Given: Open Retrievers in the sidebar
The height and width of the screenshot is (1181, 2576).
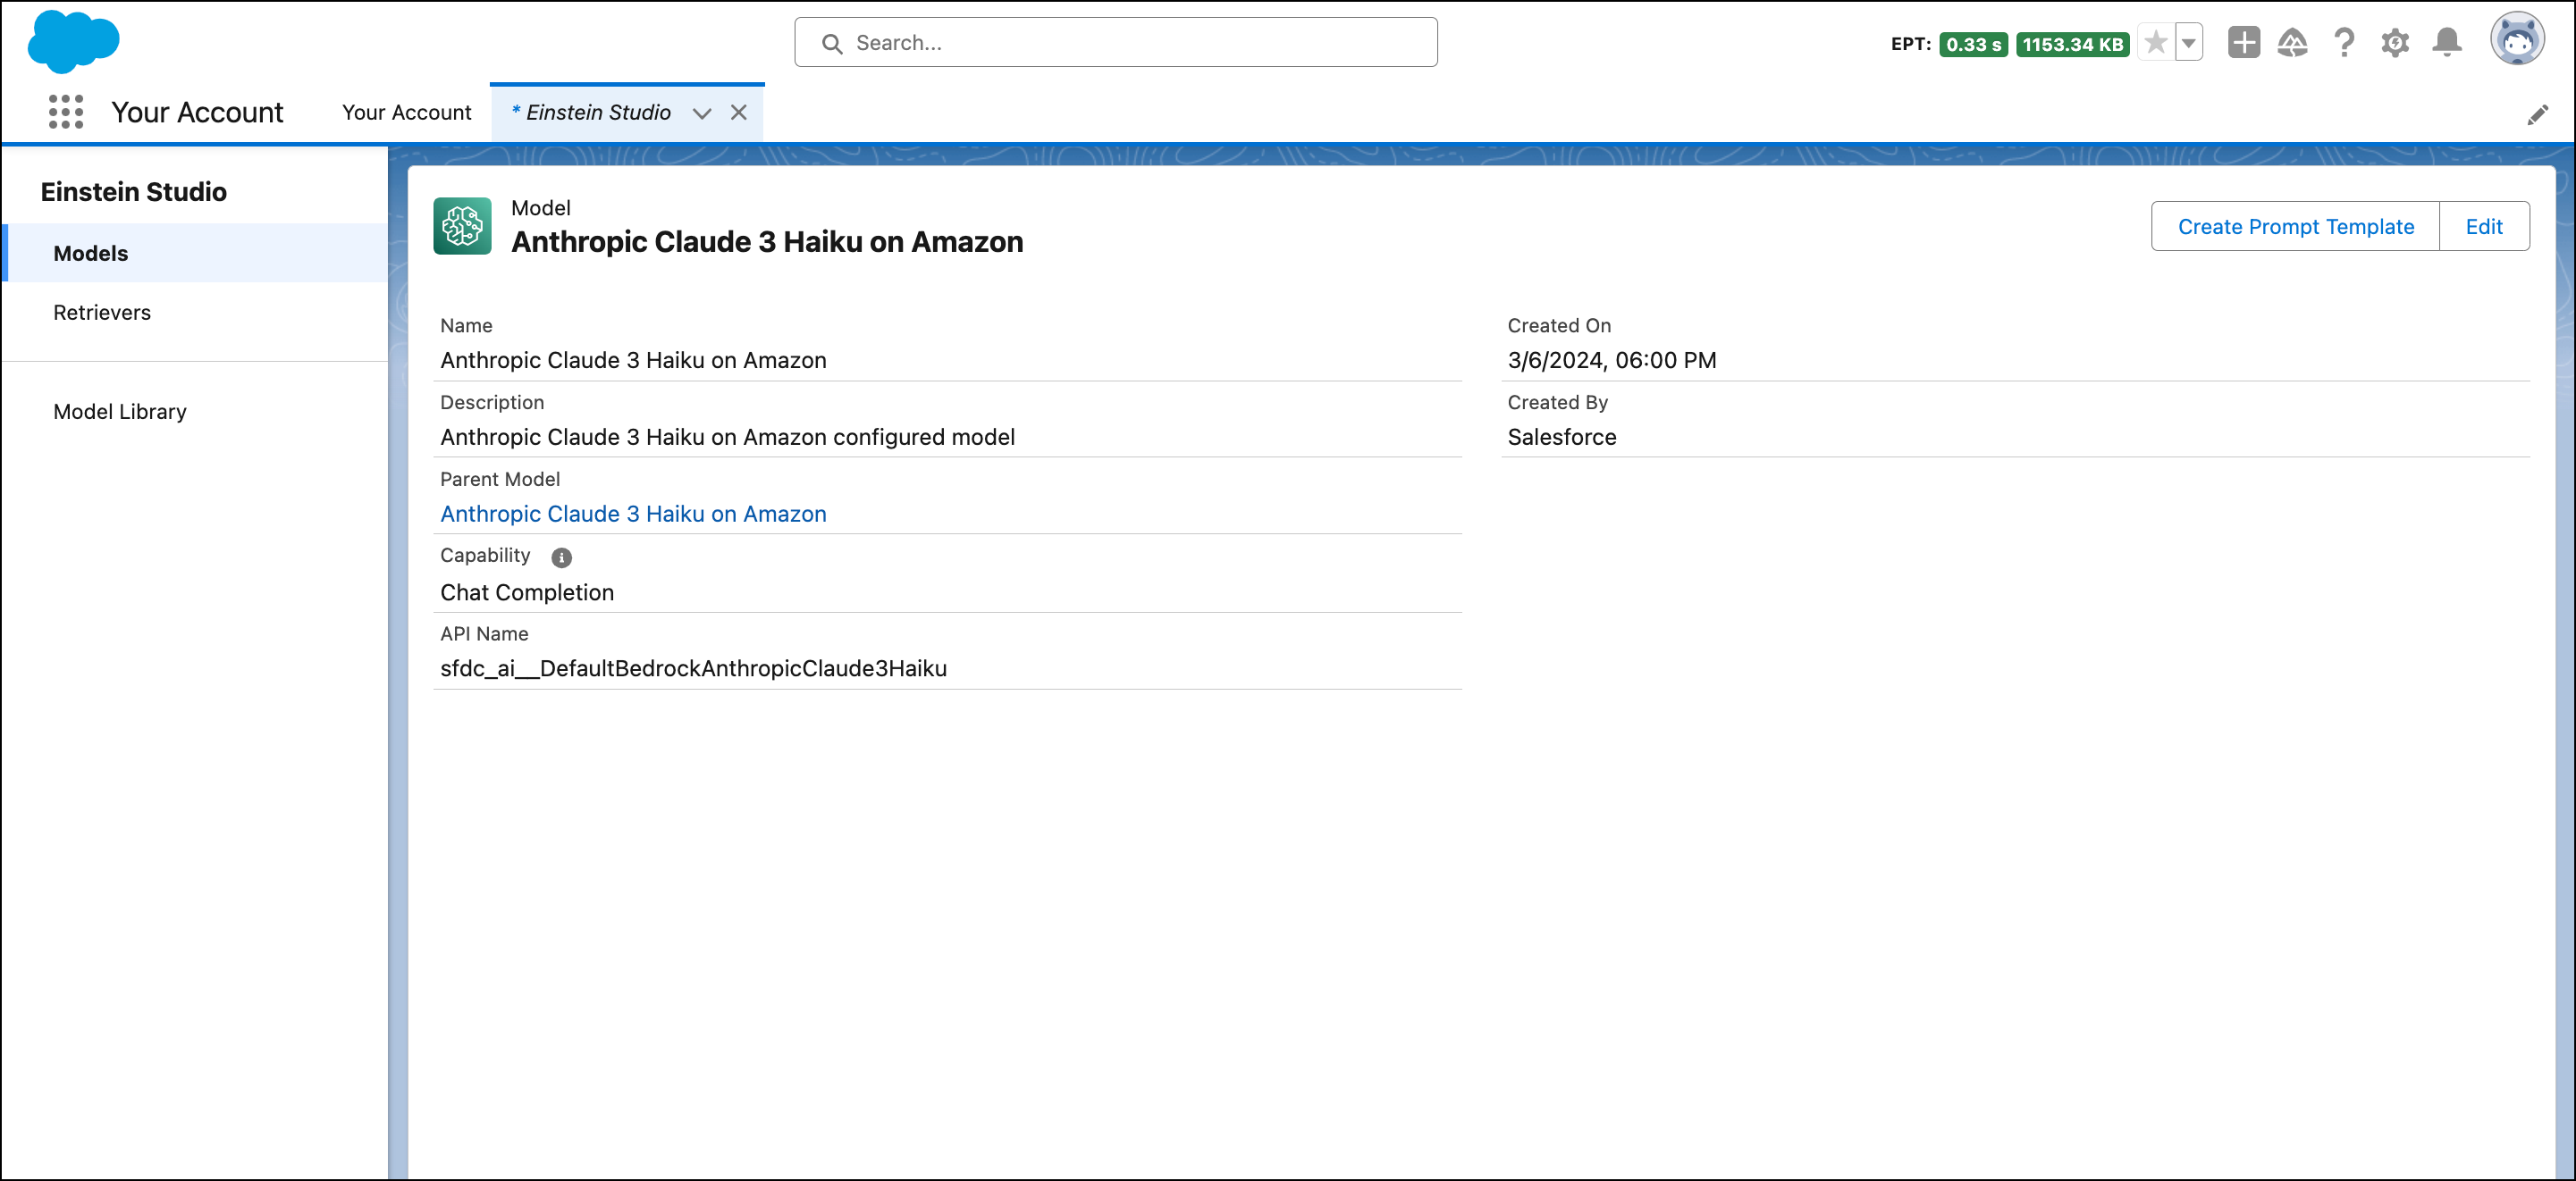Looking at the screenshot, I should [x=196, y=313].
